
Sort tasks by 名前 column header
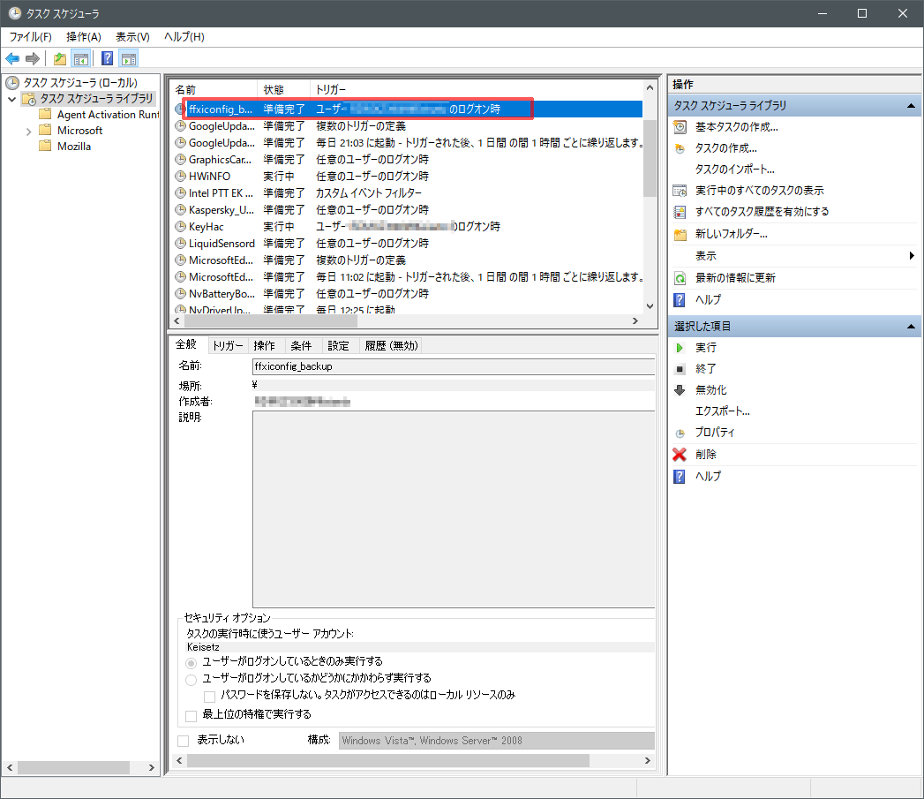(214, 90)
